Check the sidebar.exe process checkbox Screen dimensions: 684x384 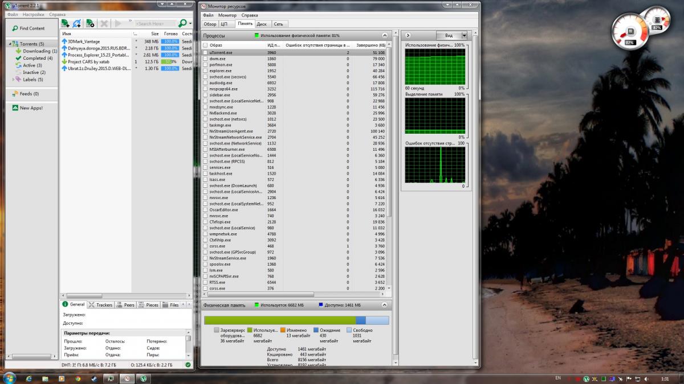point(205,95)
